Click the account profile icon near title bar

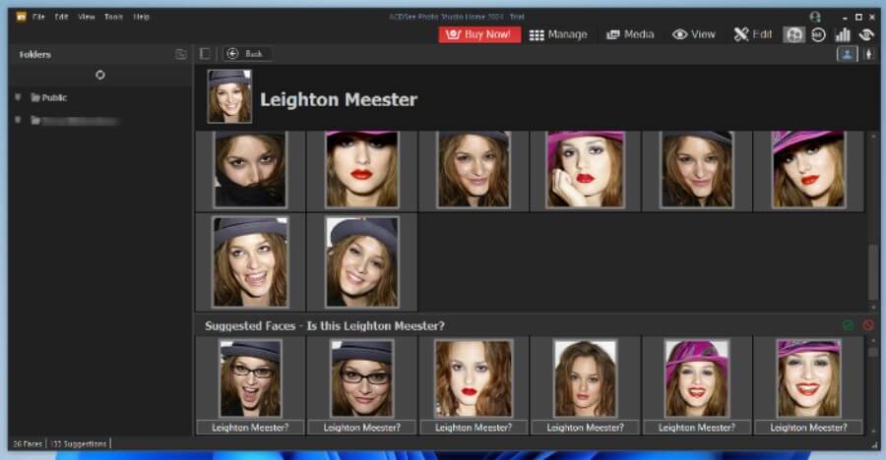pos(814,17)
